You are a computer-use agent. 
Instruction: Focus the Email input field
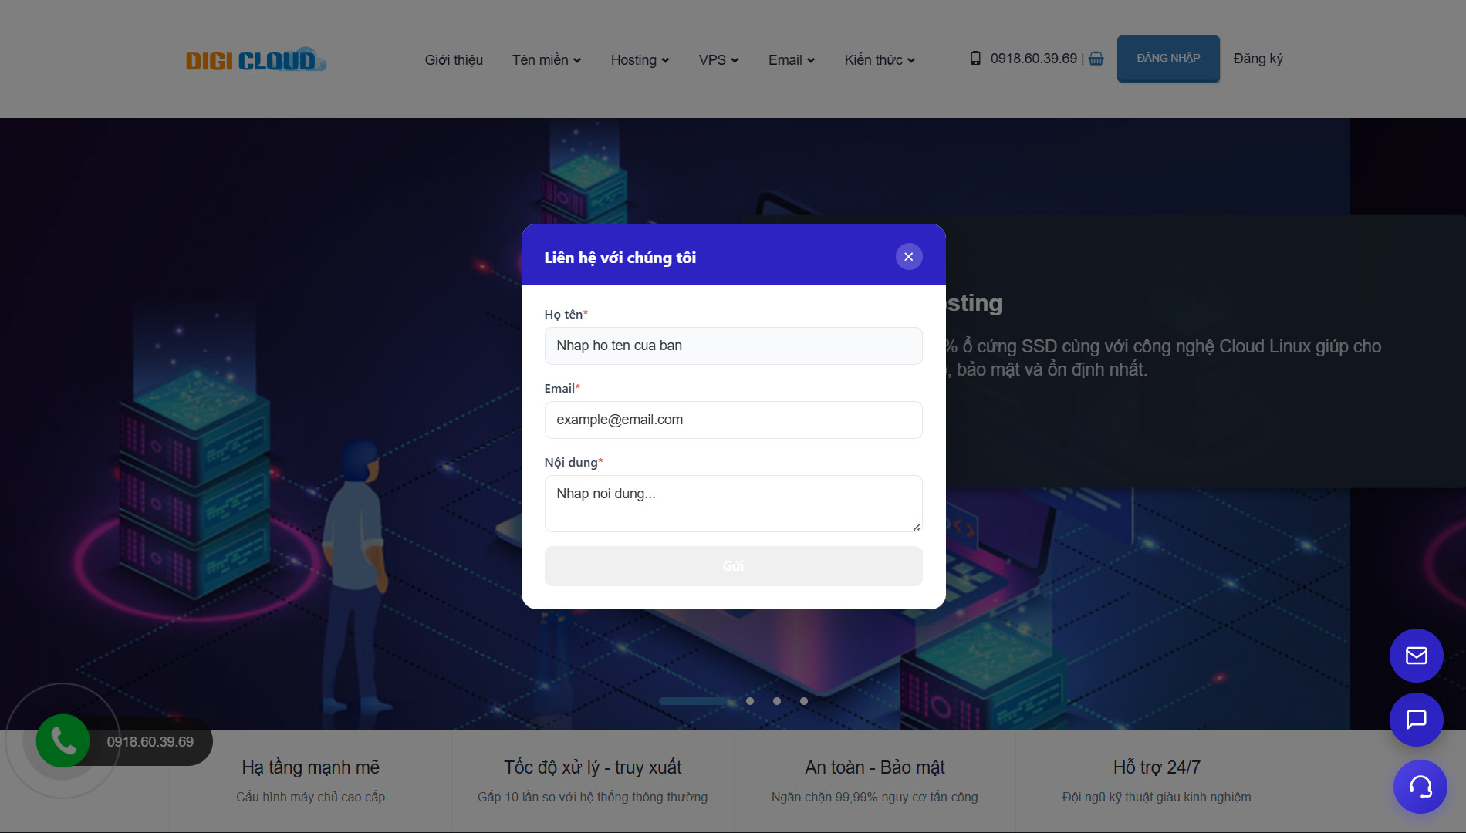pyautogui.click(x=734, y=420)
